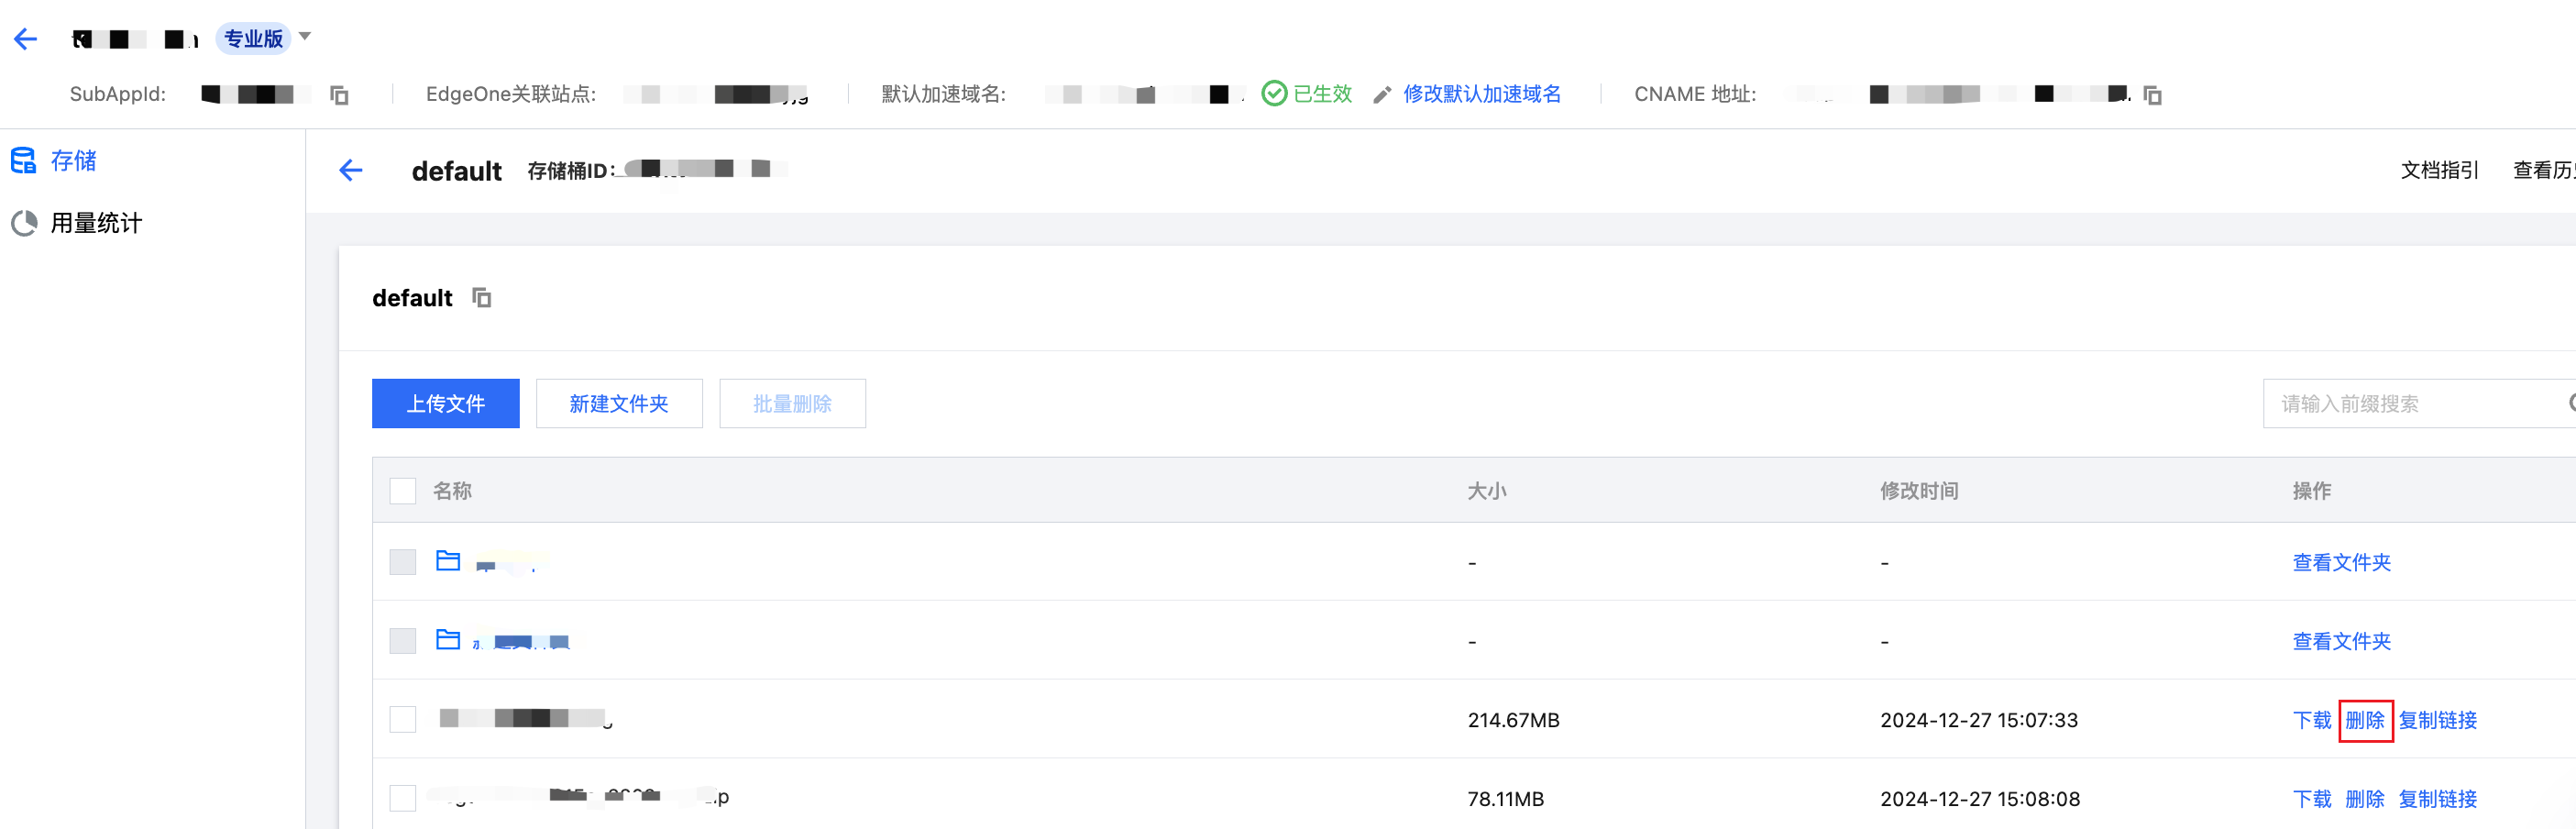The width and height of the screenshot is (2576, 829).
Task: Tick the checkbox for the first folder row
Action: click(403, 562)
